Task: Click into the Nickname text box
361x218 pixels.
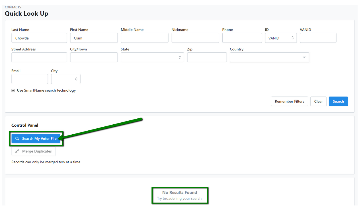Action: 195,38
